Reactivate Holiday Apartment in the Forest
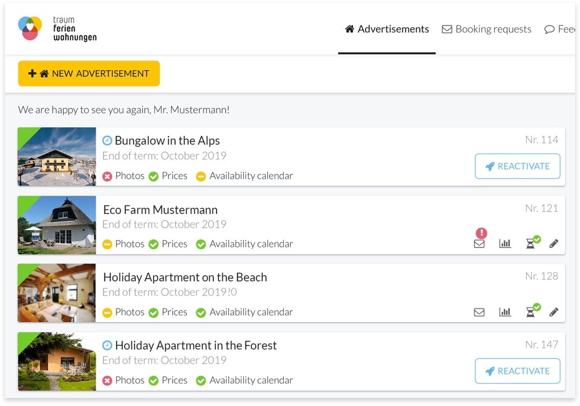 [x=517, y=371]
